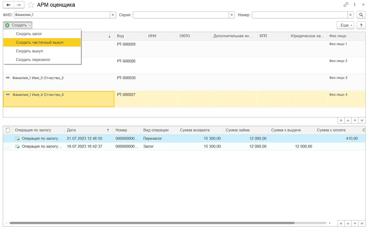
Task: Sort by the КПП column header
Action: [x=273, y=36]
